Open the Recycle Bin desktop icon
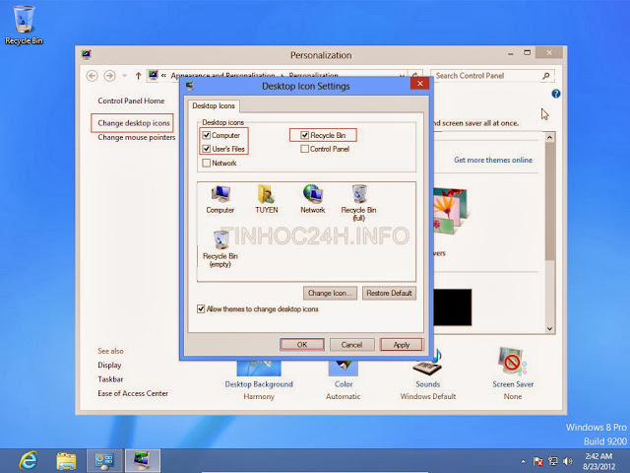Screen dimensions: 630x473 tap(24, 24)
